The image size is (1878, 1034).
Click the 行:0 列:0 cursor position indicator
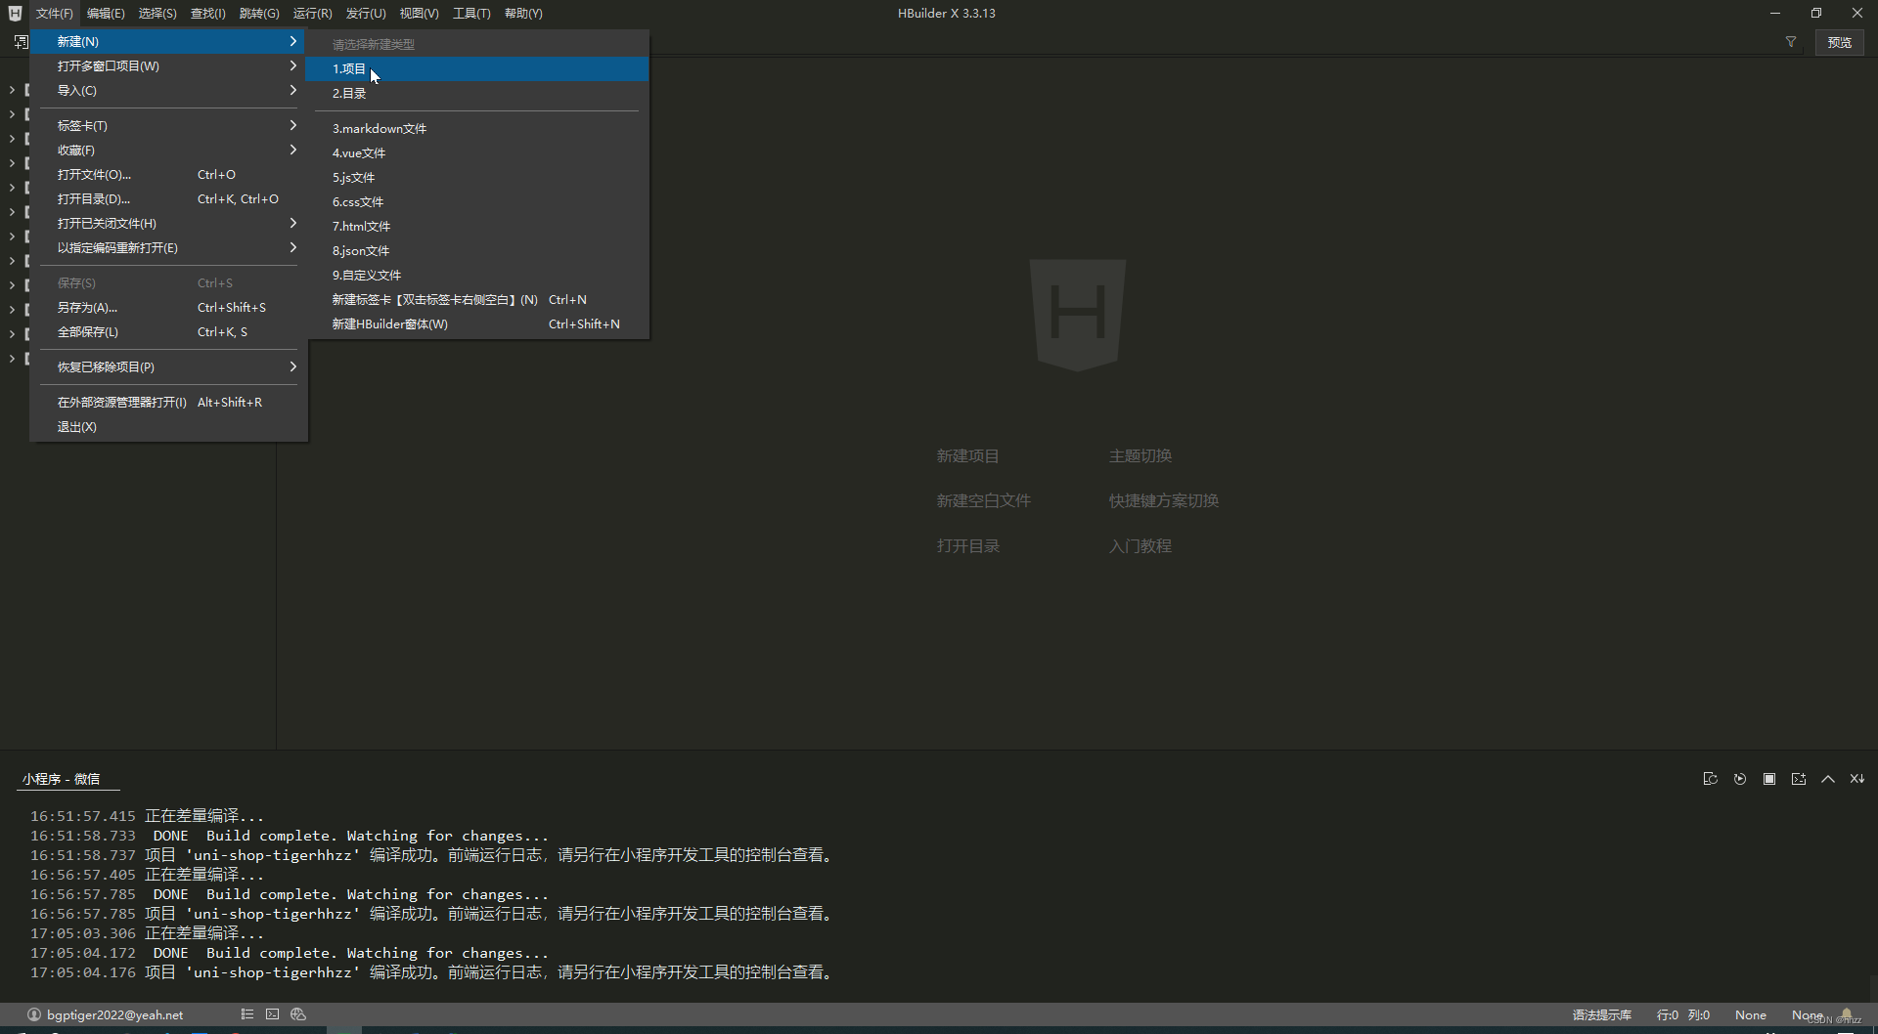click(1682, 1014)
